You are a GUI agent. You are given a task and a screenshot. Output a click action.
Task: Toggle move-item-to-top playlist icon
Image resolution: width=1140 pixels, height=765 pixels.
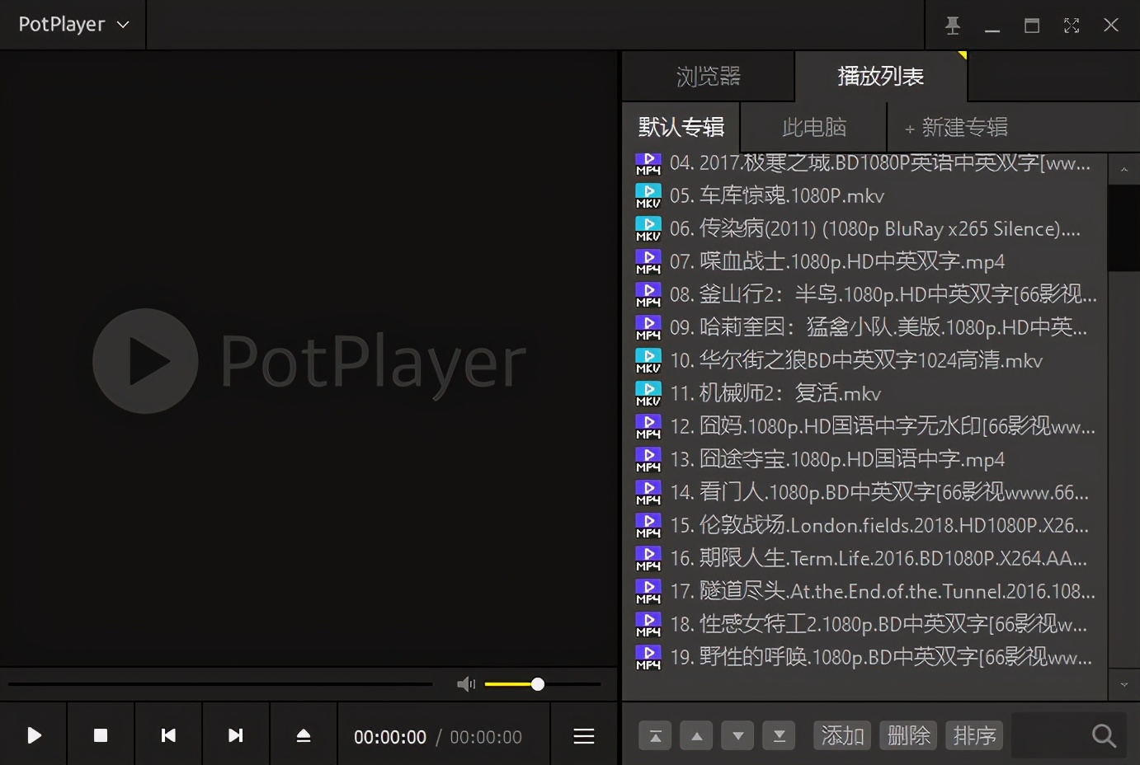coord(655,735)
